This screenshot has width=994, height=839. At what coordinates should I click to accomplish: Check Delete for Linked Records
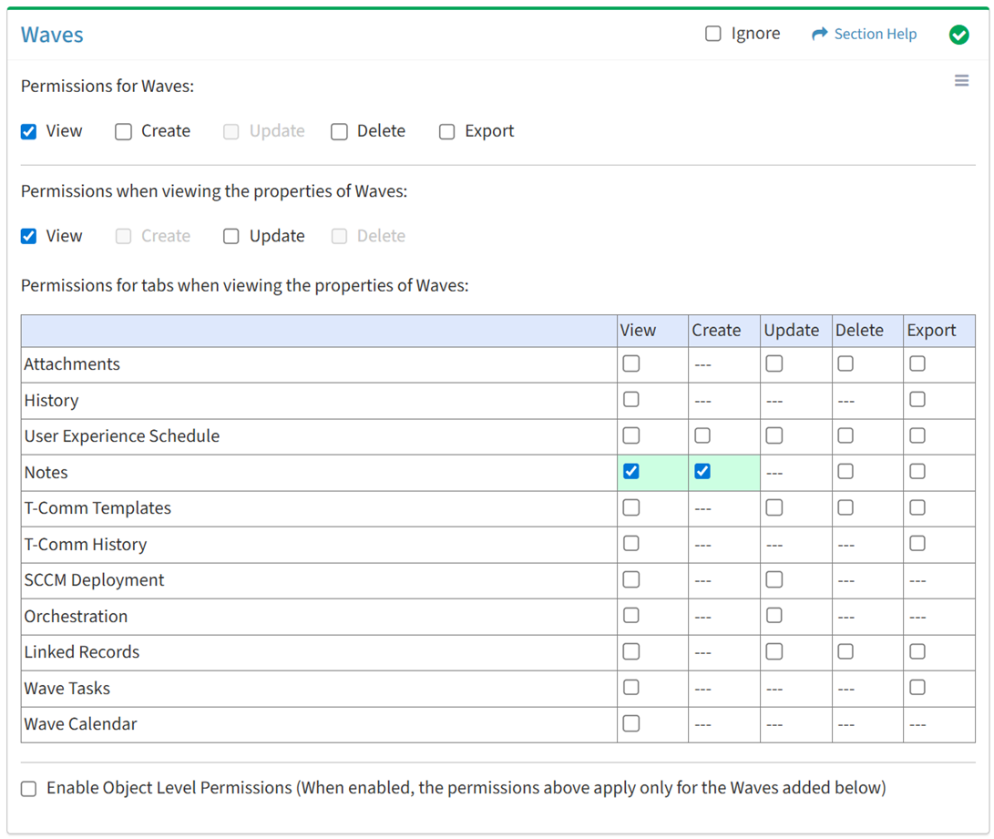[x=845, y=651]
